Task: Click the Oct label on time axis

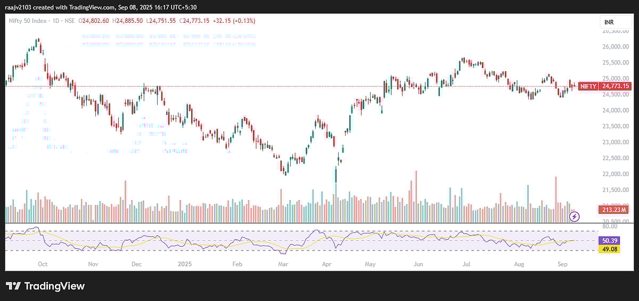Action: pyautogui.click(x=43, y=264)
